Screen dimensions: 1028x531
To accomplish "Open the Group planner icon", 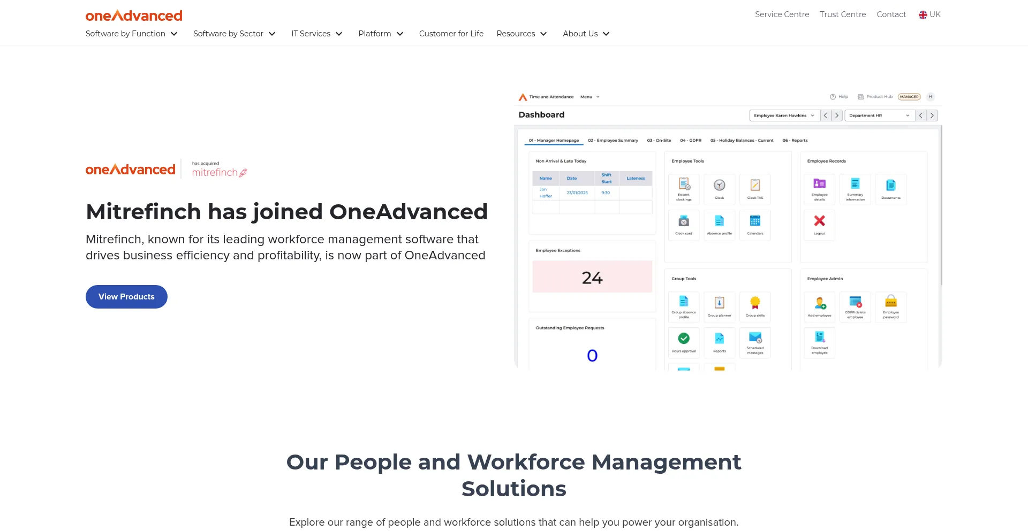I will pyautogui.click(x=720, y=307).
